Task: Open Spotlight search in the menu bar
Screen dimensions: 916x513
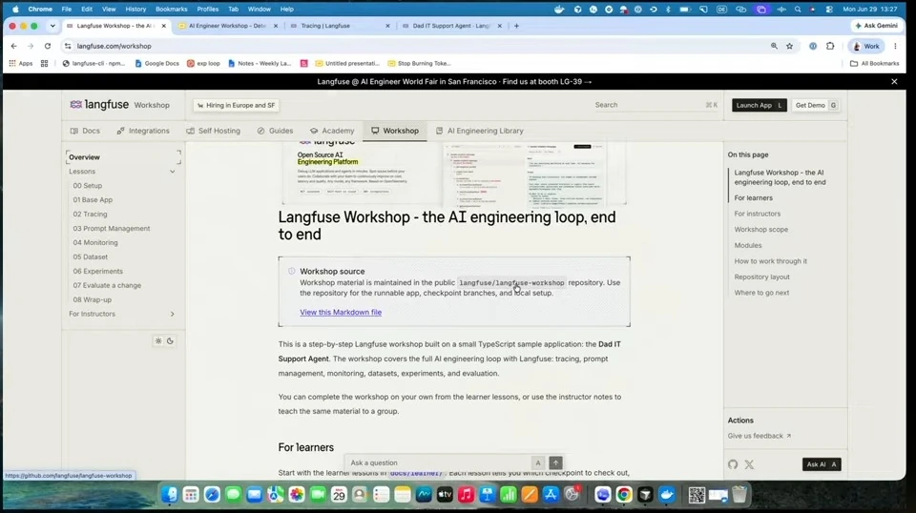Action: 798,10
